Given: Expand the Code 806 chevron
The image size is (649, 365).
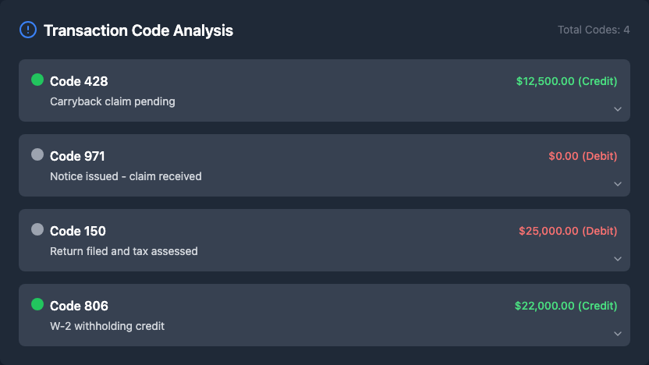Looking at the screenshot, I should click(617, 334).
